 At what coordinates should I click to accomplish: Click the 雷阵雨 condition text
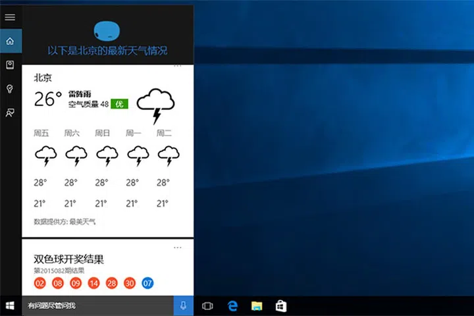(80, 94)
